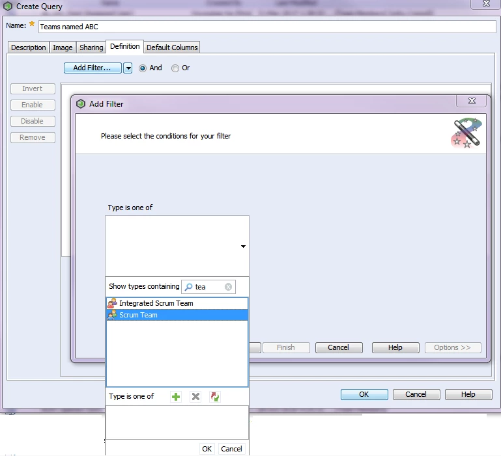Viewport: 501px width, 456px height.
Task: Clear the 'tea' search text
Action: pyautogui.click(x=228, y=287)
